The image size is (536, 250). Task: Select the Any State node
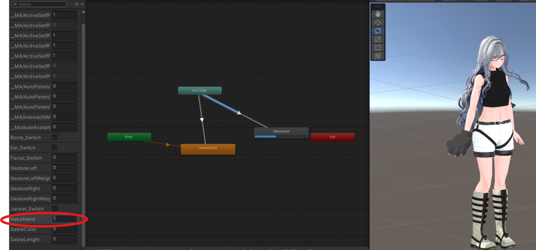coord(199,91)
